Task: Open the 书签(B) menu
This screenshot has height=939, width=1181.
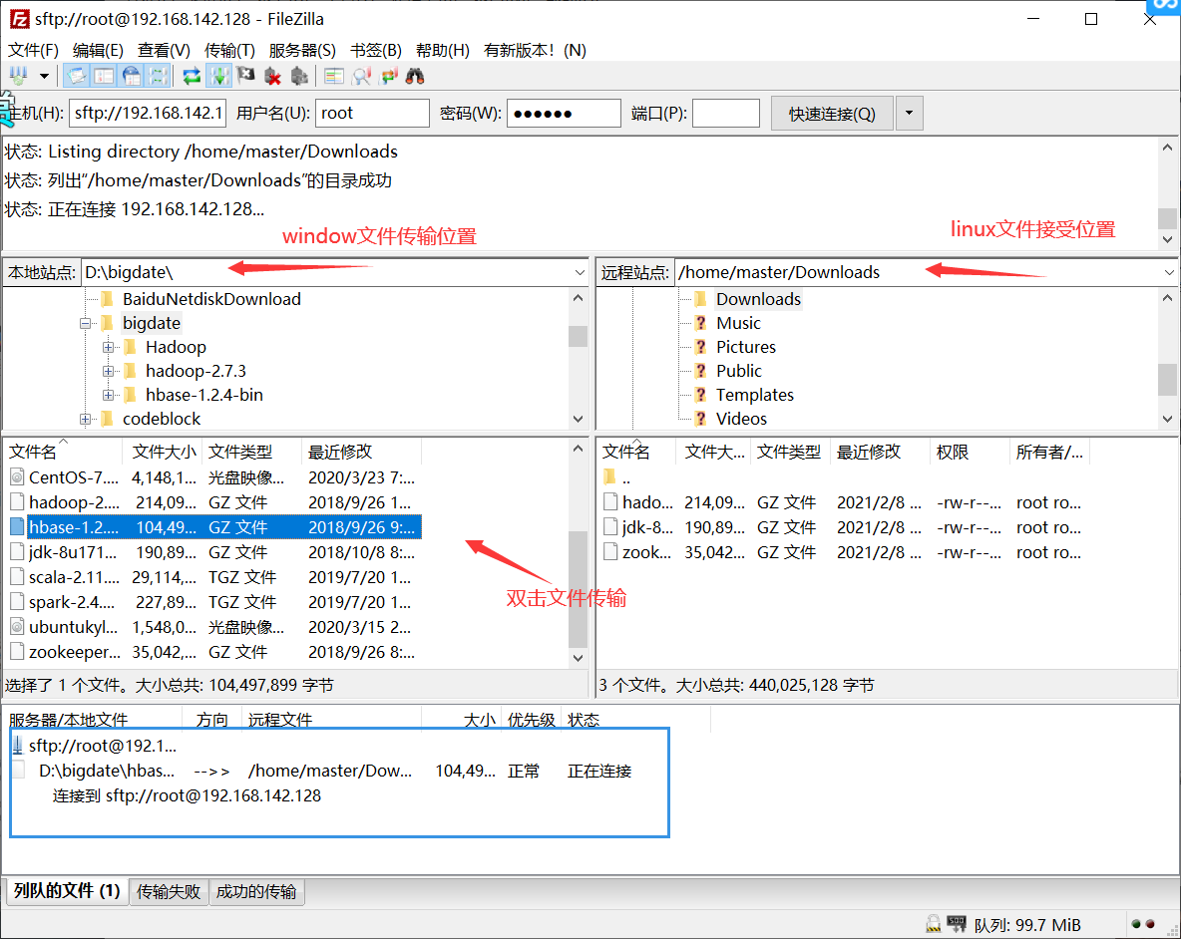Action: coord(376,51)
